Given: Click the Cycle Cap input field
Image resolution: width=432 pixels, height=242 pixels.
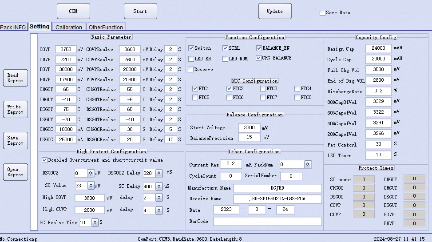Looking at the screenshot, I should pyautogui.click(x=378, y=59).
